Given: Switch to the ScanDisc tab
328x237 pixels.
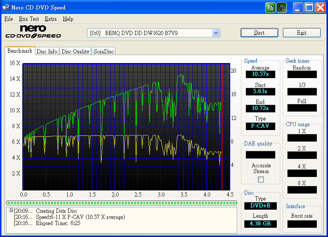Looking at the screenshot, I should (x=104, y=52).
